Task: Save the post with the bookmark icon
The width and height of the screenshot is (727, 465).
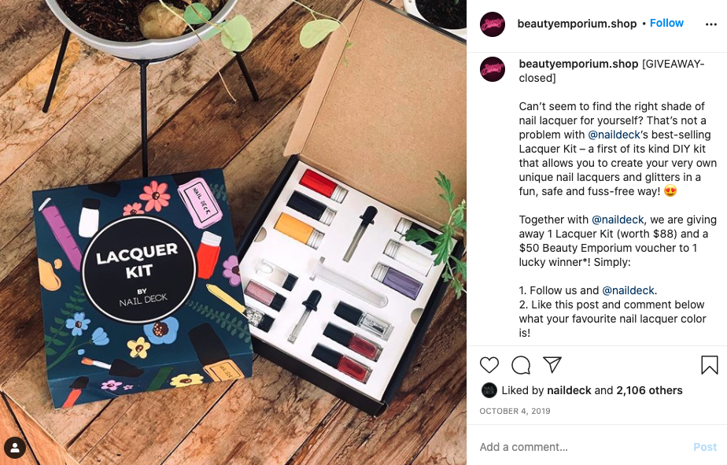Action: [x=710, y=365]
